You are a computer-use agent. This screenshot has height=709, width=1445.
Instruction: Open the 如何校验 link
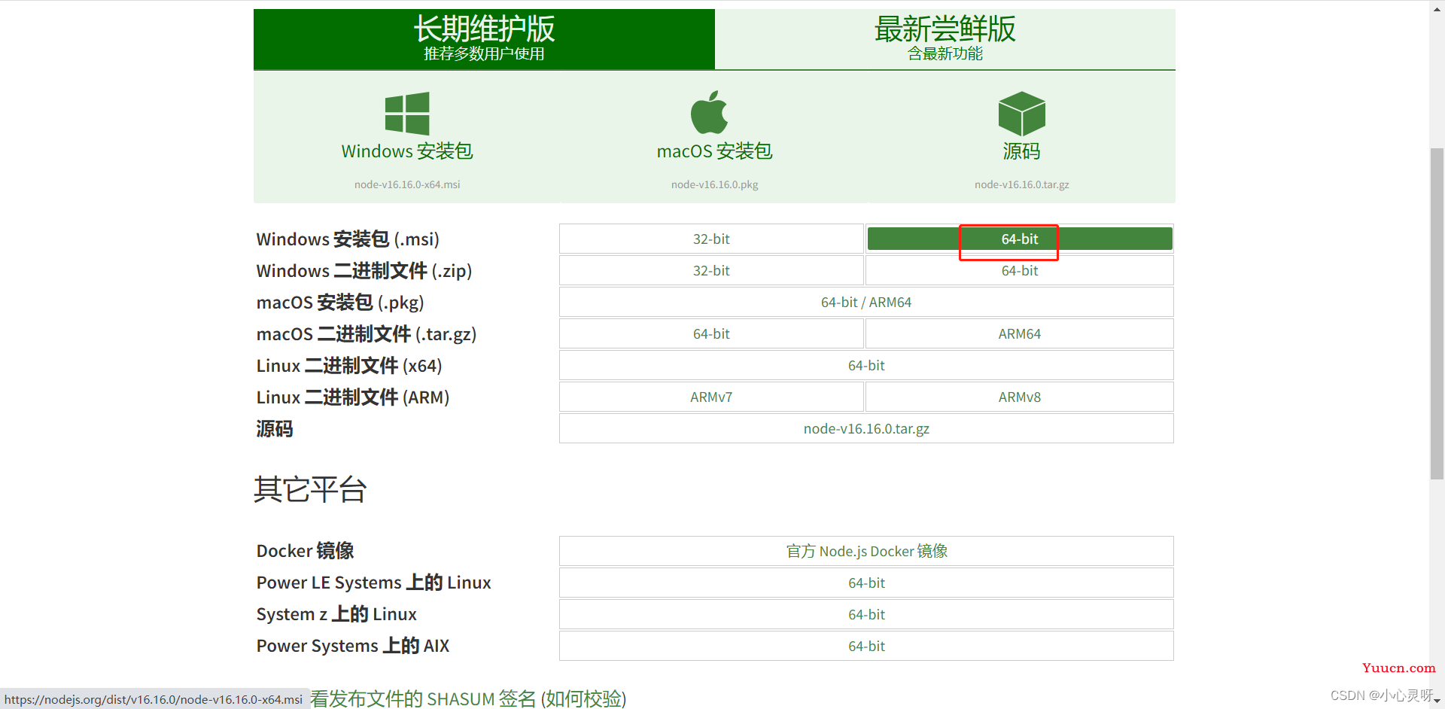583,698
